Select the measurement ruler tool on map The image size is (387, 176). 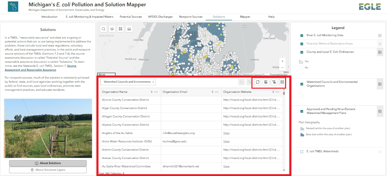click(129, 29)
